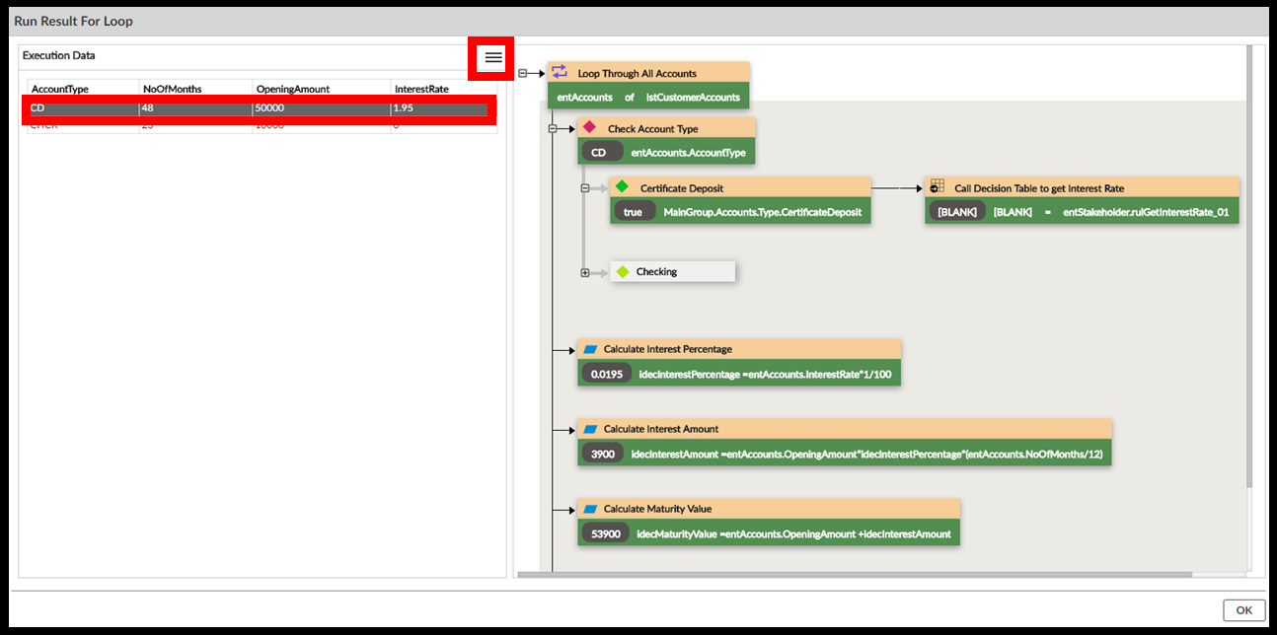Select the Calculate Interest Amount title
The width and height of the screenshot is (1277, 635).
[x=661, y=429]
